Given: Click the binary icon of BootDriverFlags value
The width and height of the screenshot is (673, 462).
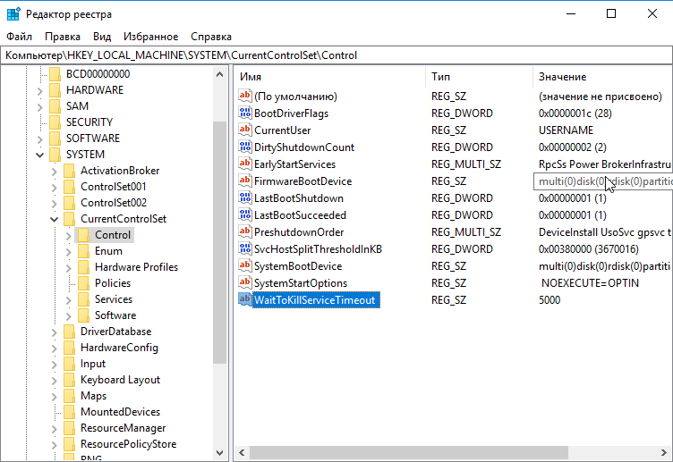Looking at the screenshot, I should [244, 113].
